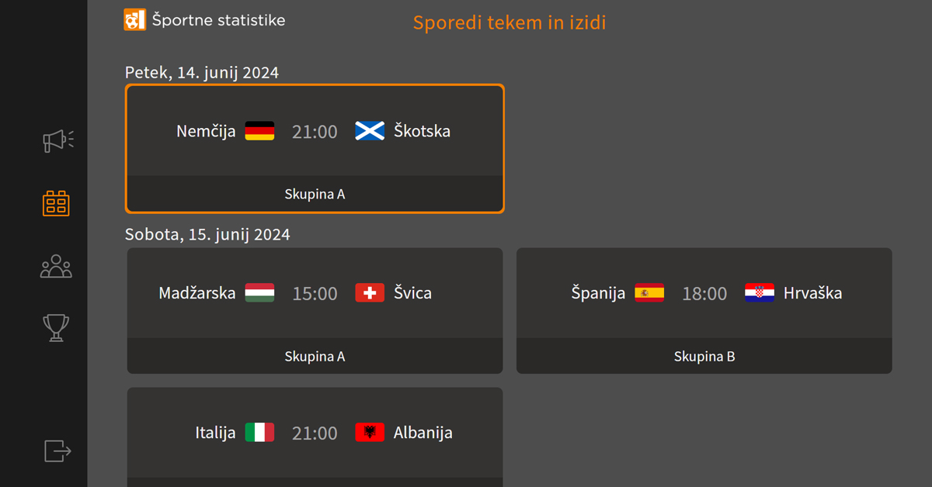The width and height of the screenshot is (932, 487).
Task: Click the Hungary flag icon
Action: point(259,293)
